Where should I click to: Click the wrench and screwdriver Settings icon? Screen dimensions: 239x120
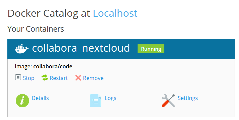coord(168,101)
